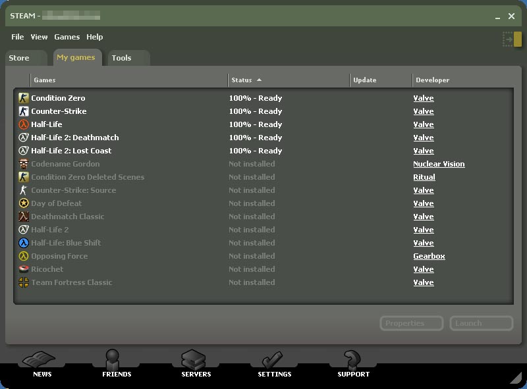Open Valve link for Half-Life 2 row

[x=424, y=230]
